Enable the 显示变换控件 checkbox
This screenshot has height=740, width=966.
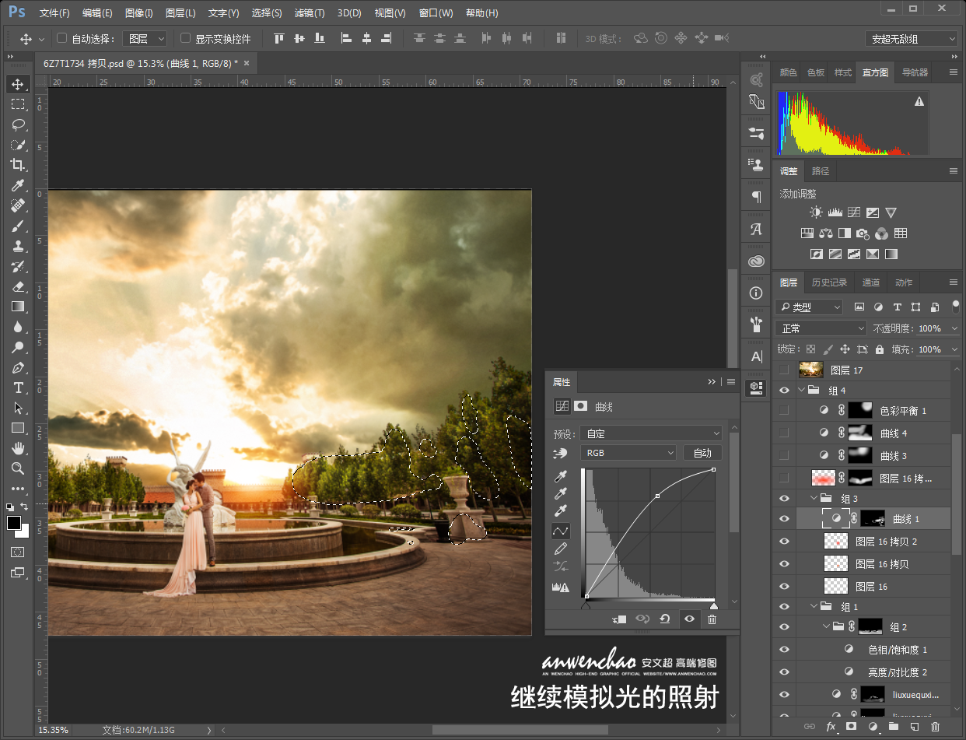(x=185, y=38)
